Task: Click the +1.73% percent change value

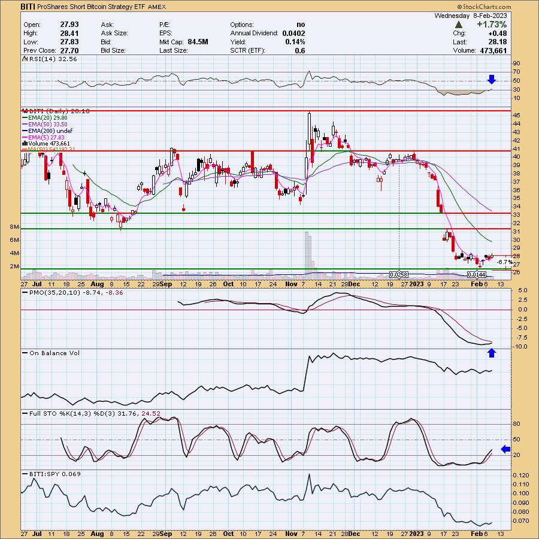Action: [x=492, y=25]
